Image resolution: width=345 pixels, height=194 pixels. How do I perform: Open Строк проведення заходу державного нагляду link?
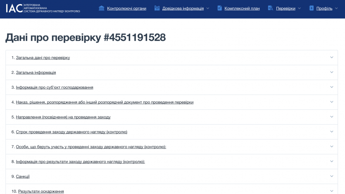(71, 132)
